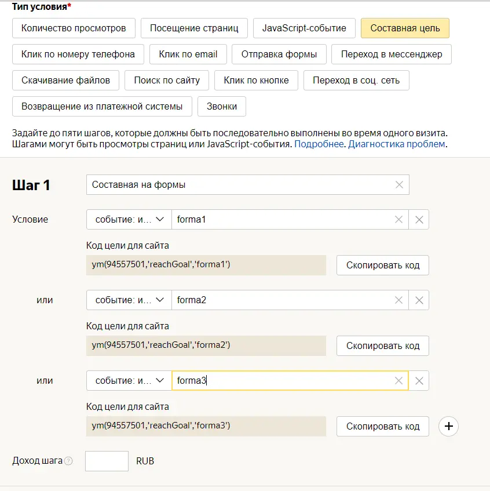The image size is (490, 491).
Task: Clear the forma1 field text
Action: tap(398, 220)
